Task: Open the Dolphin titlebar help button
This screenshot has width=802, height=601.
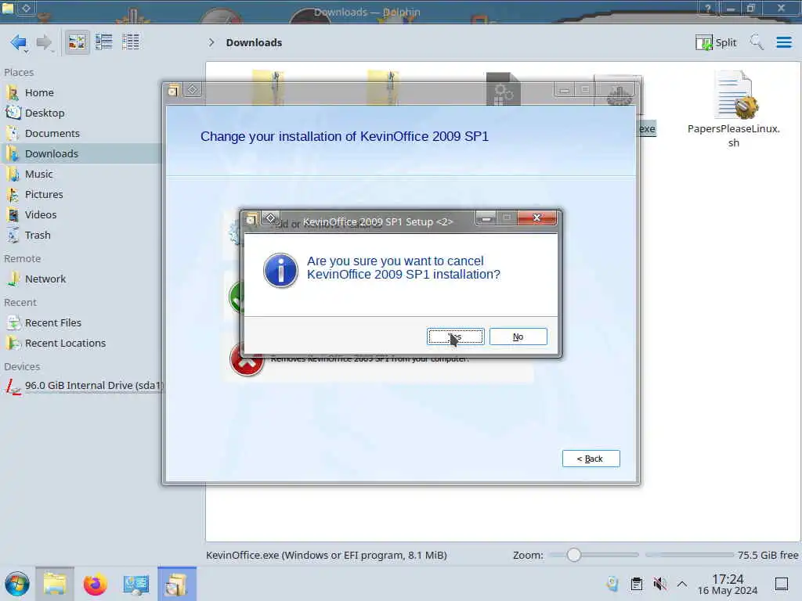Action: click(708, 8)
